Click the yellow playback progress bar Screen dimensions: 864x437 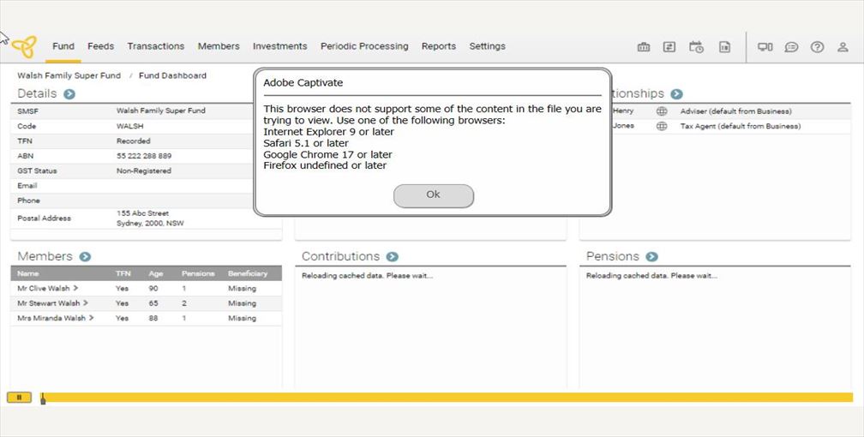coord(447,398)
